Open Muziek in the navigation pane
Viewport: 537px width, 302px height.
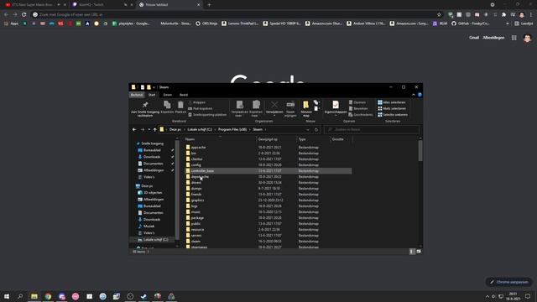[149, 226]
